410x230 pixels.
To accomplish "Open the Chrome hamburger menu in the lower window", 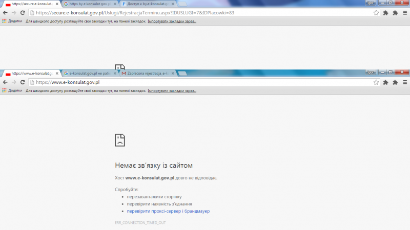I will pyautogui.click(x=405, y=82).
